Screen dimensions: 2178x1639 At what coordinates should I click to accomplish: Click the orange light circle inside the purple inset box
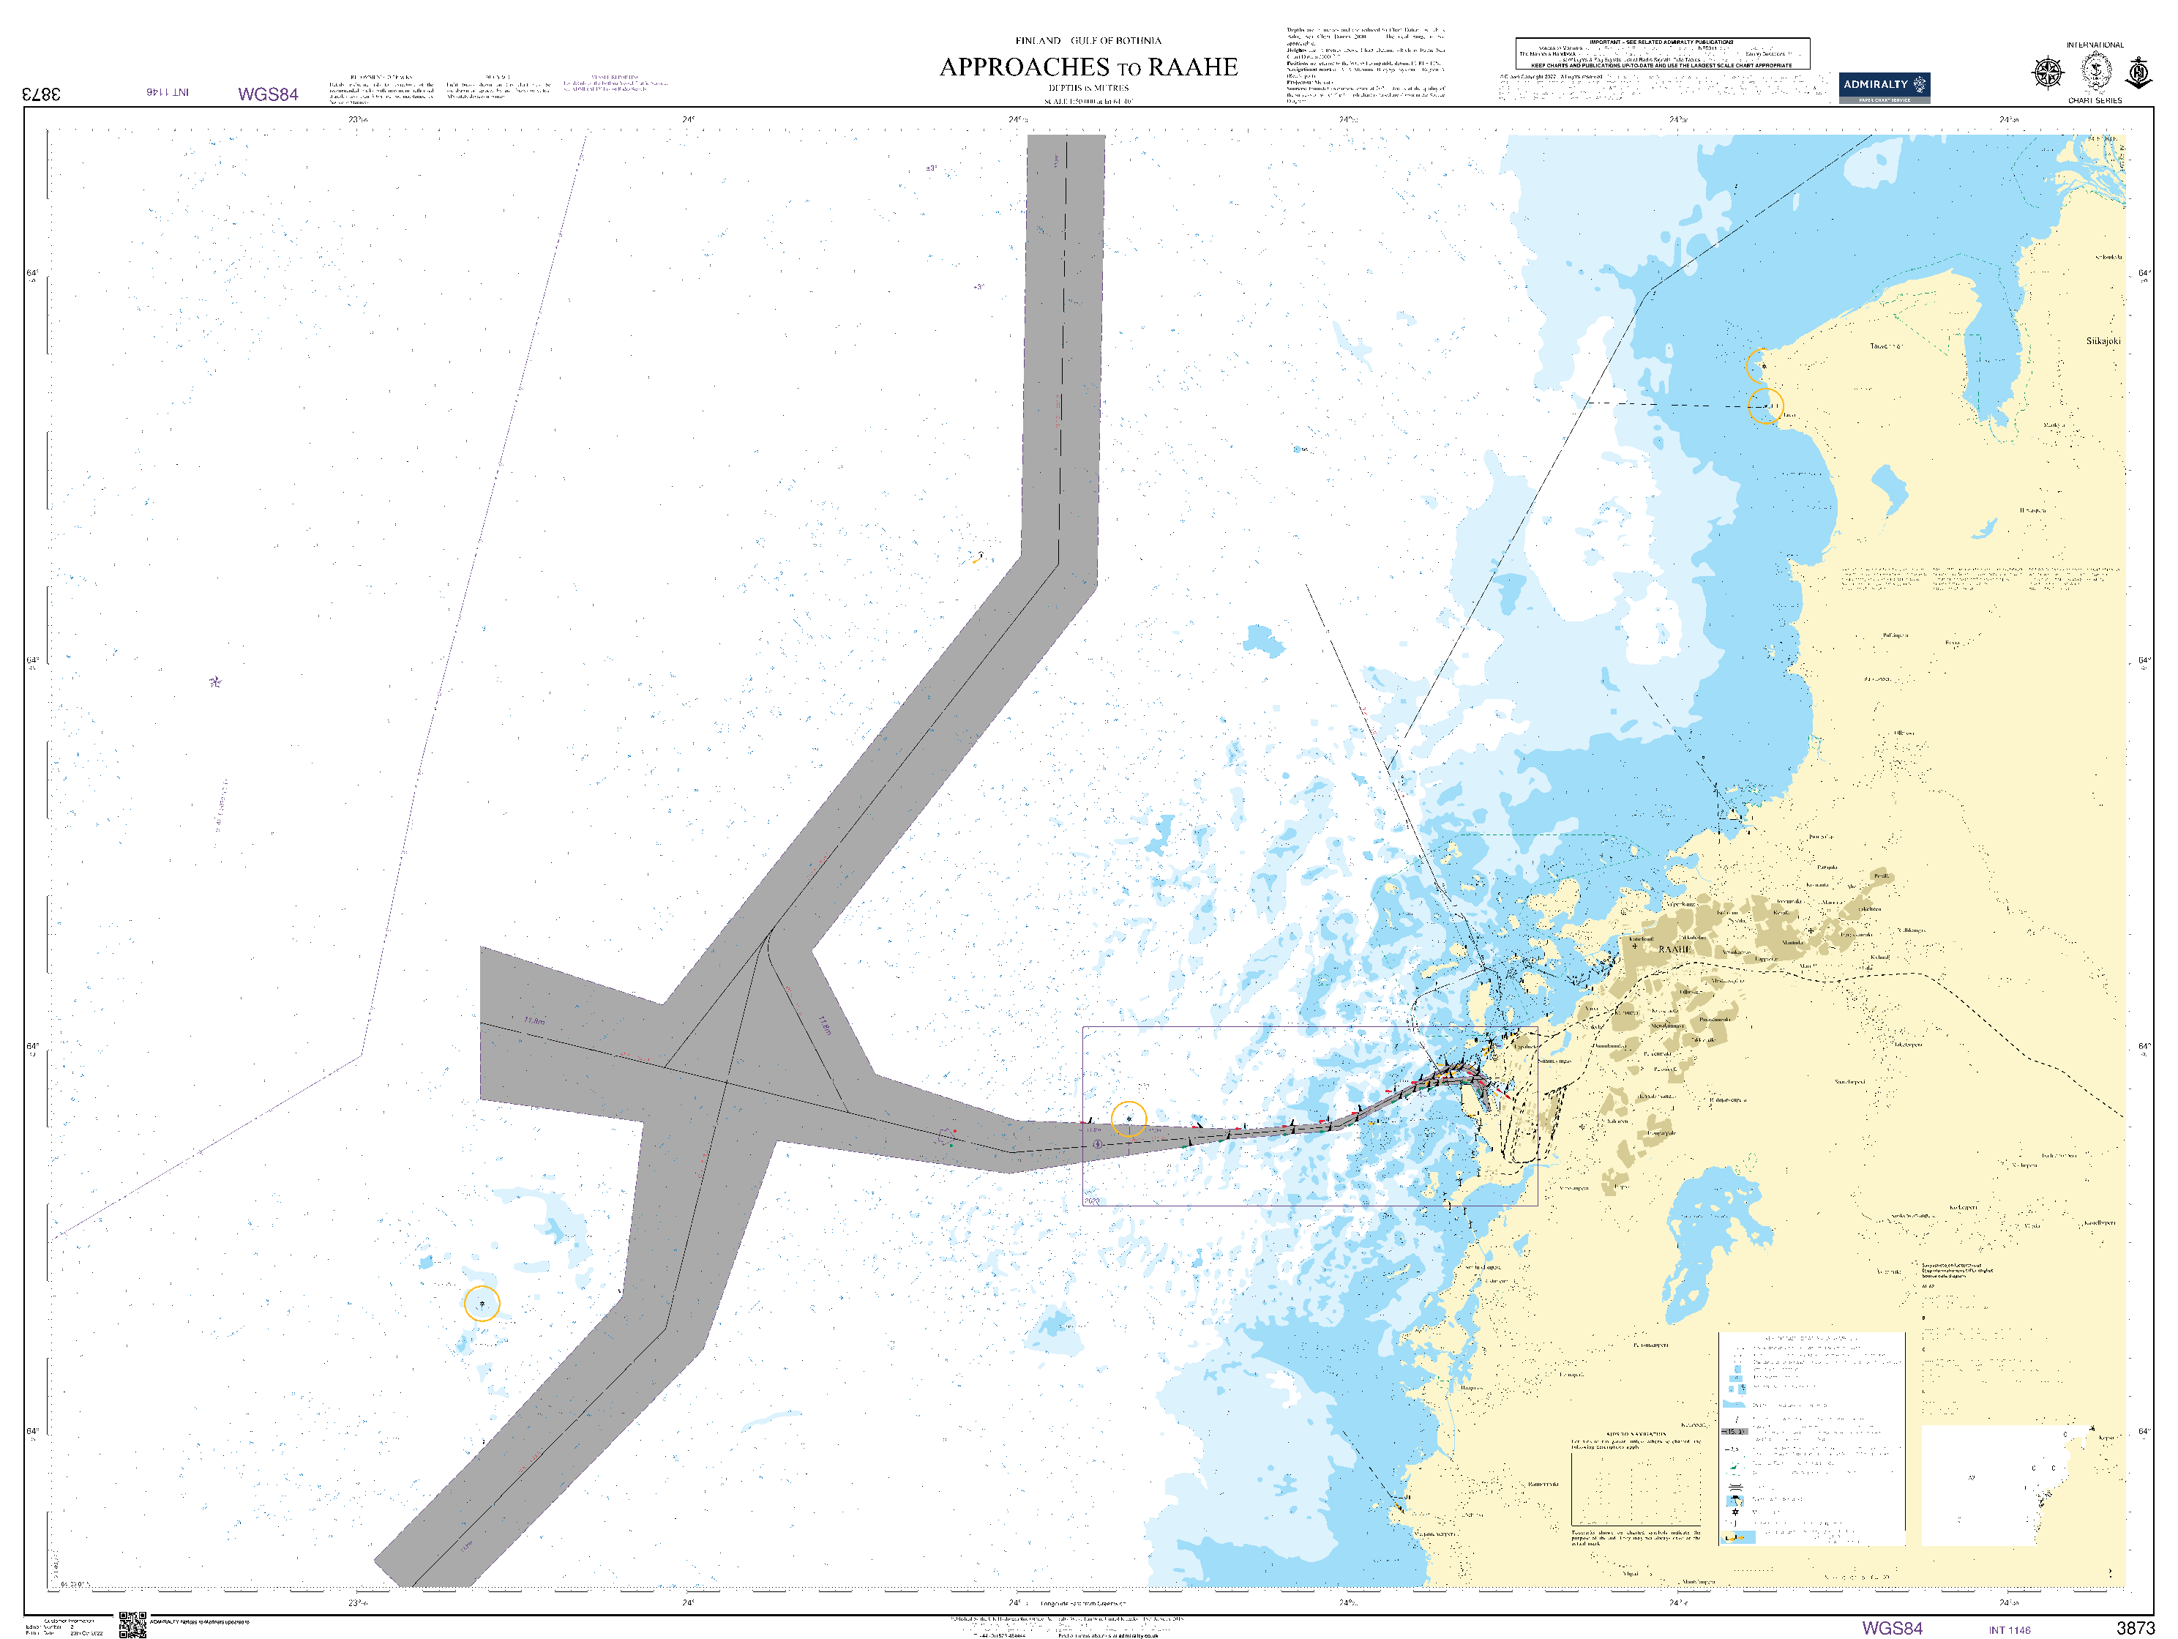point(1129,1119)
